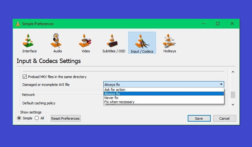
Task: Click the Network group label
Action: 28,95
